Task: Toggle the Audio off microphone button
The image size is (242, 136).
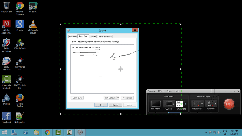Action: 209,104
